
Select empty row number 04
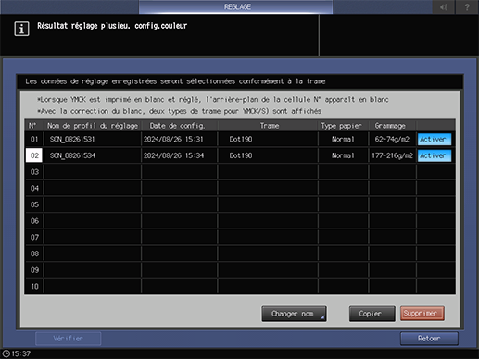click(34, 188)
